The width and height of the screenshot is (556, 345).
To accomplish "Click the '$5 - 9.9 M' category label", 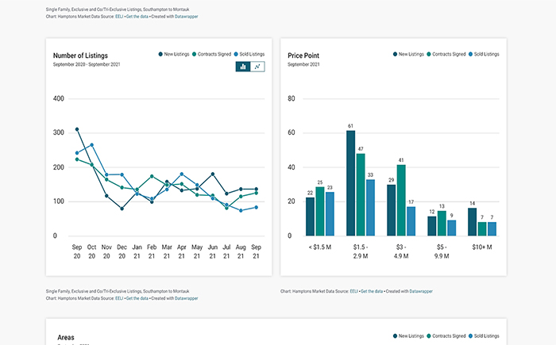I will coord(442,251).
